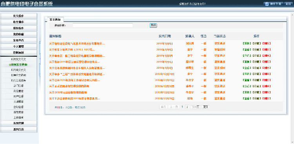Click 删除 for the 全段电气化 notice
The width and height of the screenshot is (294, 147).
[x=267, y=43]
